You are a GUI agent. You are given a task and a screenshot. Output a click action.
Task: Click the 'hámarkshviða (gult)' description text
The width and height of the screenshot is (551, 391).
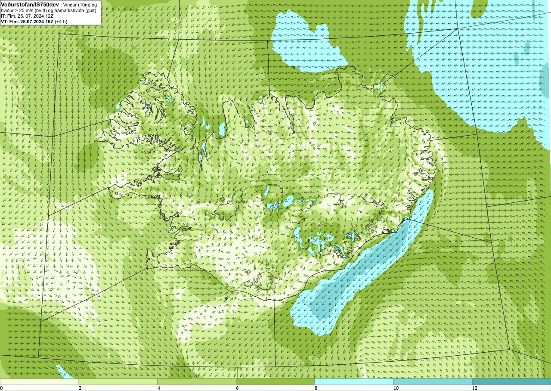pyautogui.click(x=75, y=10)
